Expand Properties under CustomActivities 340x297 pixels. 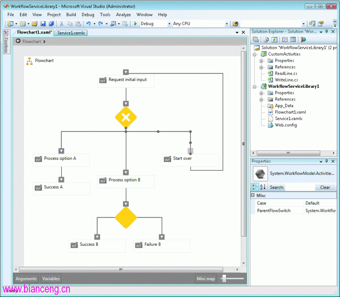pyautogui.click(x=261, y=61)
